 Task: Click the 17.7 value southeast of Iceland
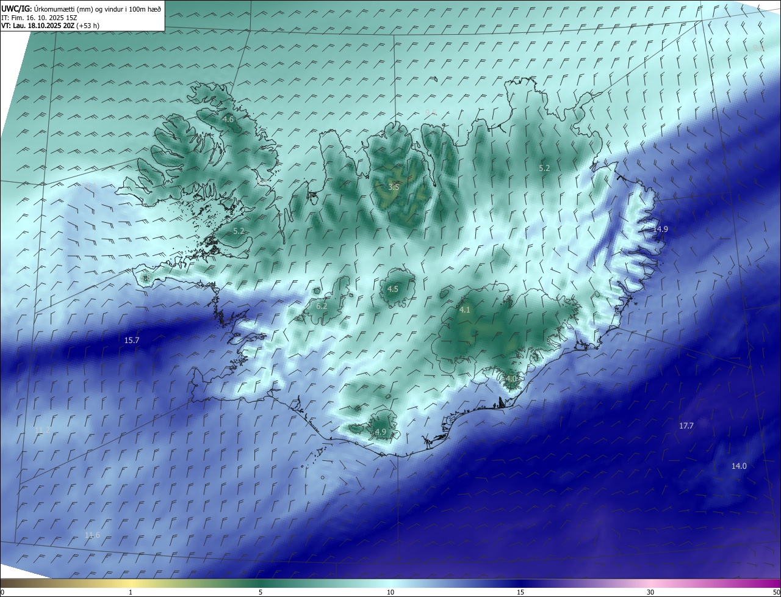coord(686,425)
